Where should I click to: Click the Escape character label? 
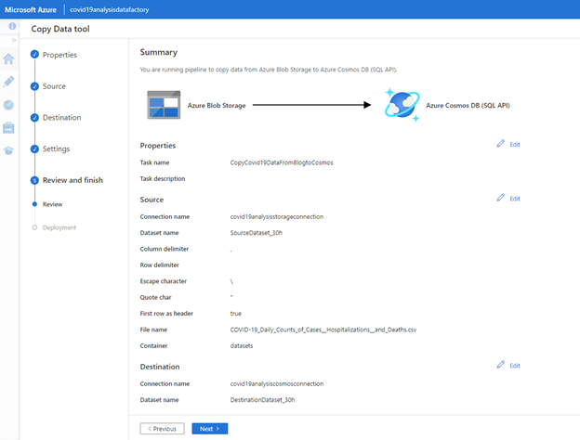tap(164, 281)
